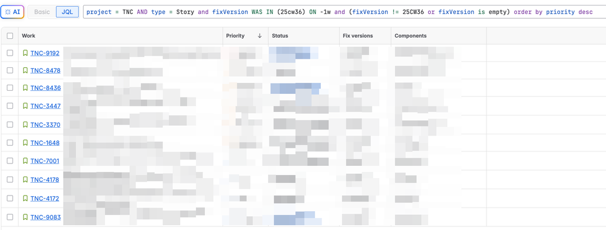Open issue TNC-7001
This screenshot has height=230, width=606.
click(x=45, y=161)
